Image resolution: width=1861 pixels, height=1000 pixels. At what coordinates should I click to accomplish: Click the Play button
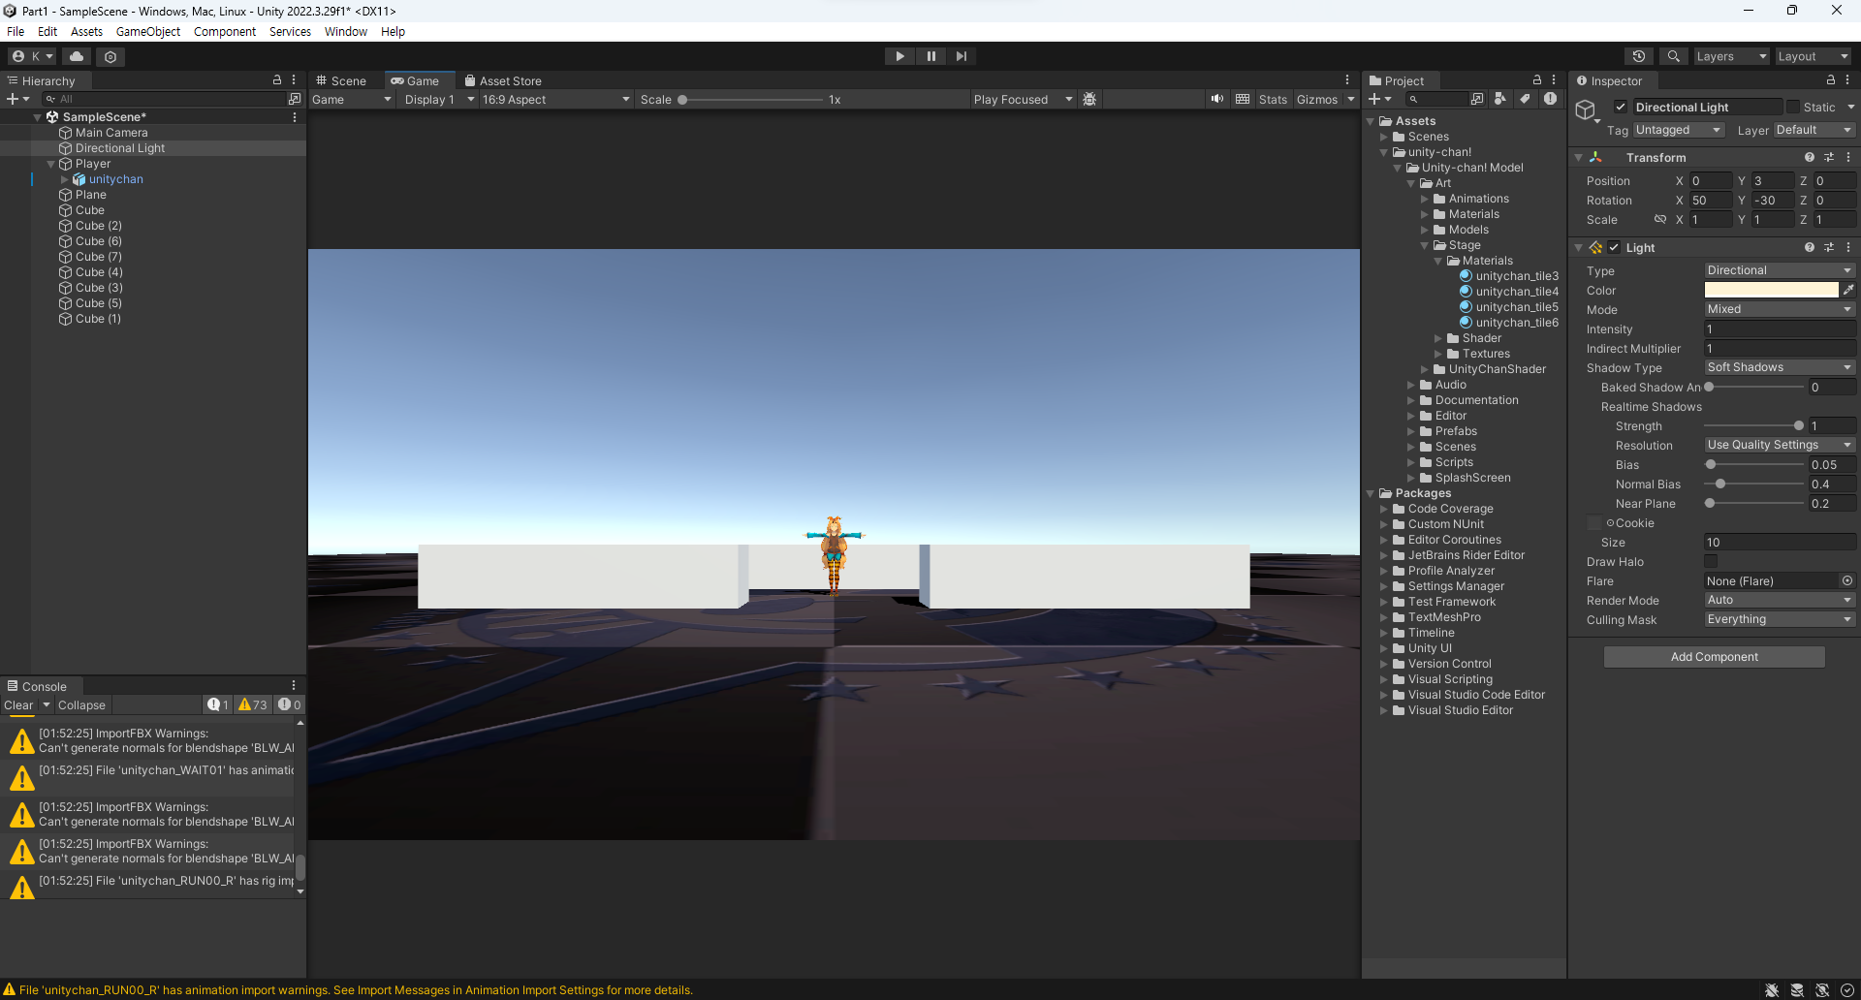pos(899,56)
